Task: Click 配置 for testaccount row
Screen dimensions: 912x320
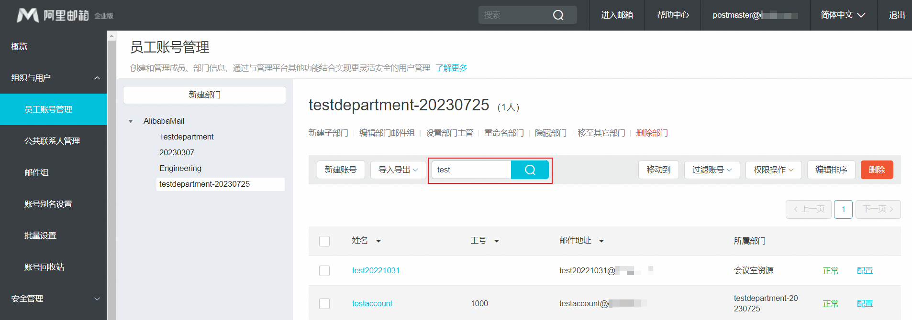Action: pos(865,304)
